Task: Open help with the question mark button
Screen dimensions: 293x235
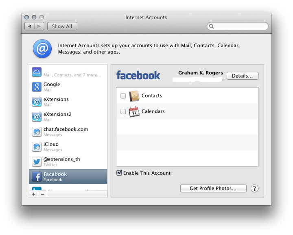Action: coord(254,189)
